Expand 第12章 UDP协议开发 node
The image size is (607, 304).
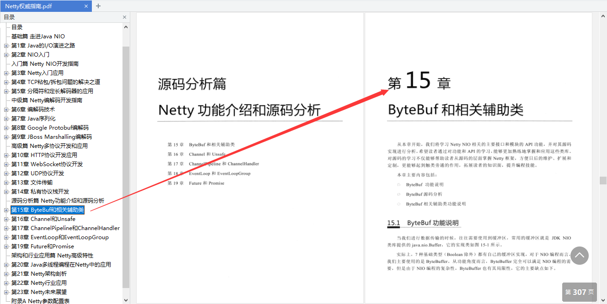tap(6, 173)
